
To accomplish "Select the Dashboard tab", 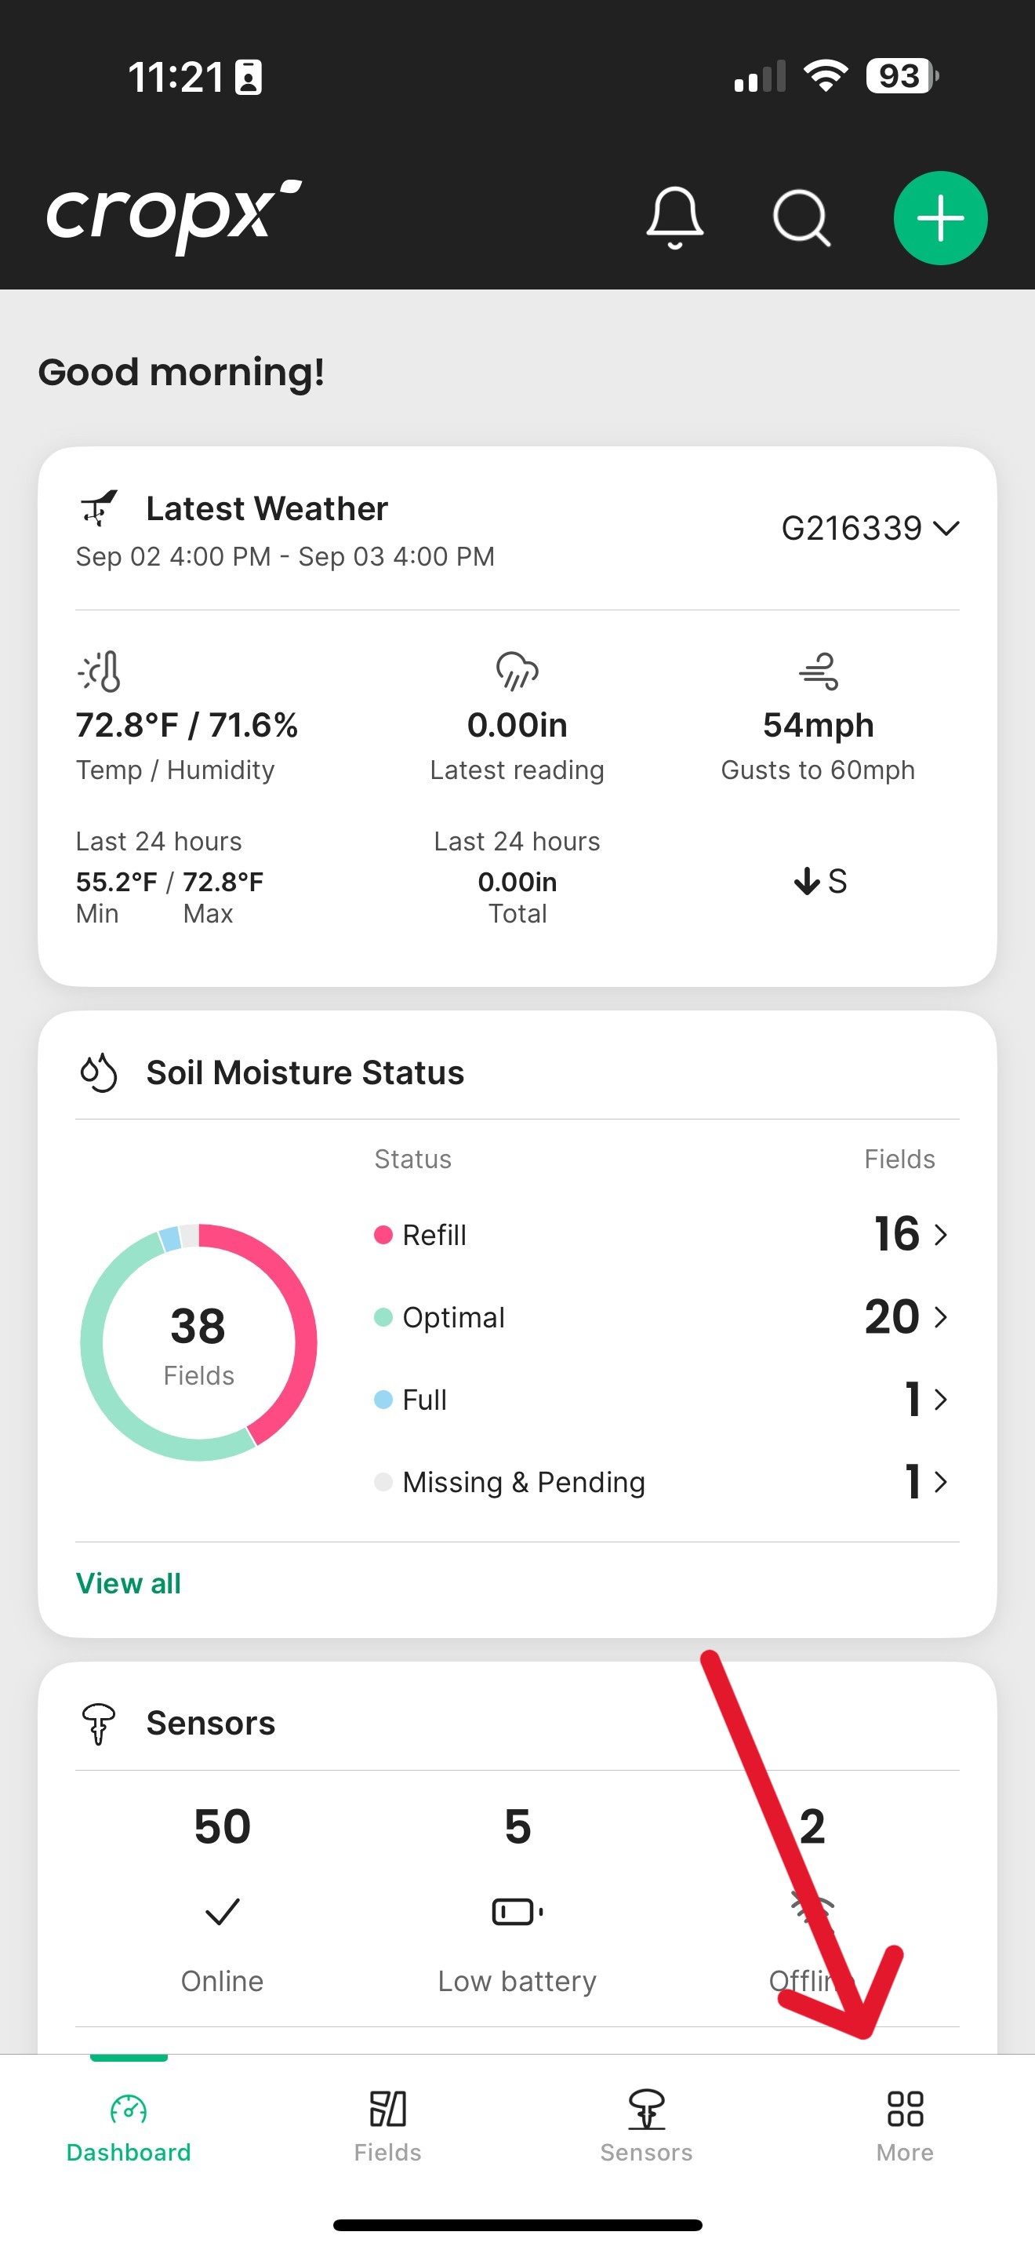I will click(129, 2124).
